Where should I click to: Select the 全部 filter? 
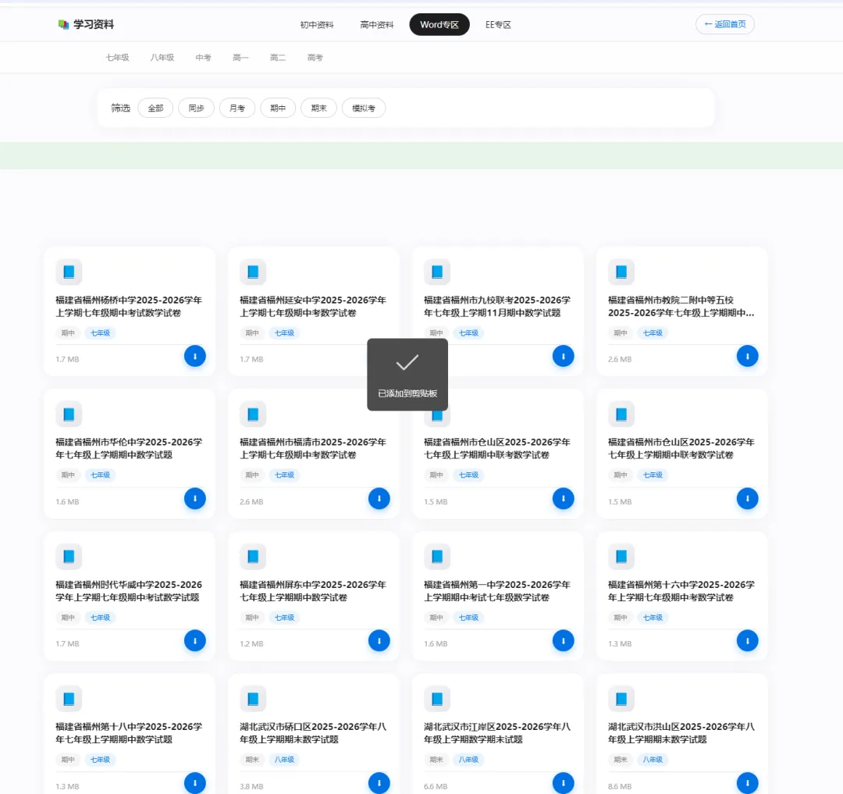click(x=155, y=108)
